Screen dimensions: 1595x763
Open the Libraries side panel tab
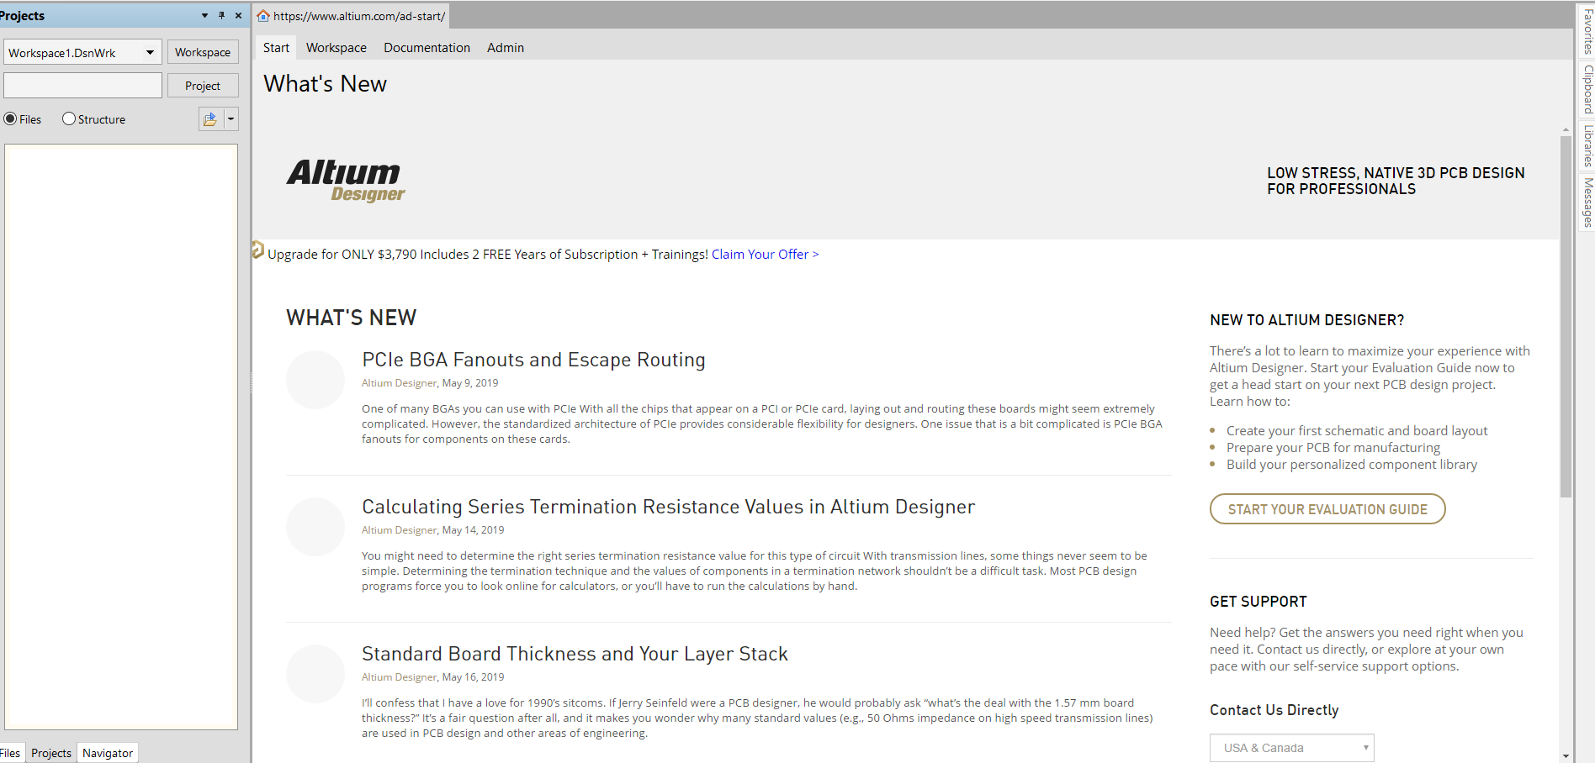click(1587, 145)
